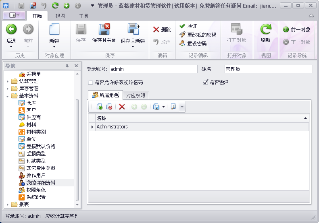Click the 刷新 (Refresh) ribbon icon
Screen dimensions: 319x223
pos(265,29)
